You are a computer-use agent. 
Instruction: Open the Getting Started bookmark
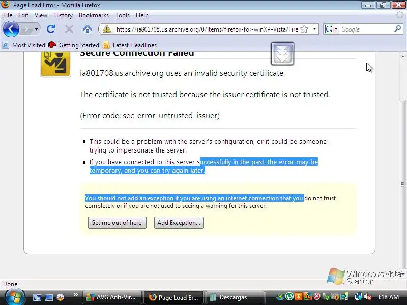pyautogui.click(x=74, y=45)
